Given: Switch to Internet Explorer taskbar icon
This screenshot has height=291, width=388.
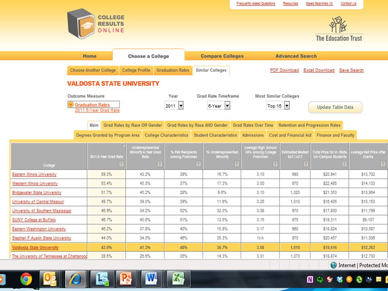Looking at the screenshot, I should pos(76,279).
